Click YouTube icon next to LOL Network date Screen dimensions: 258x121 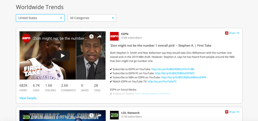point(226,112)
